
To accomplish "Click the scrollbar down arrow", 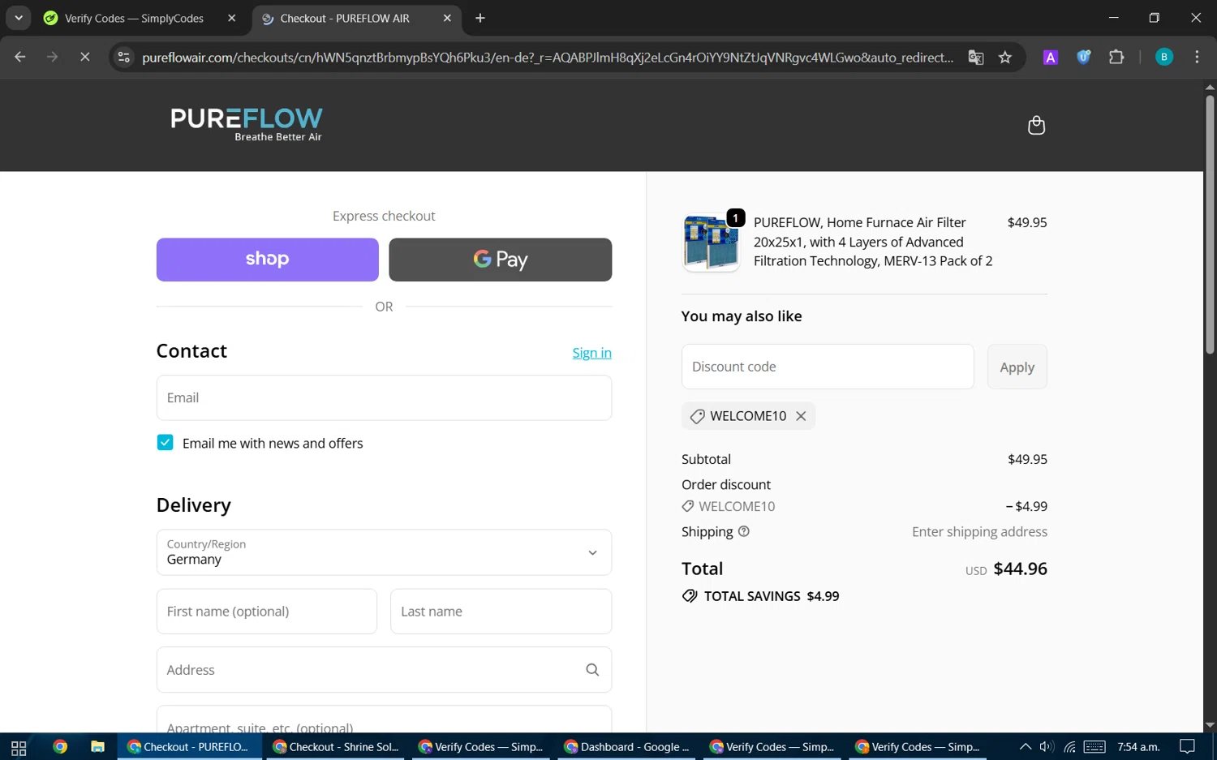I will coord(1210,725).
